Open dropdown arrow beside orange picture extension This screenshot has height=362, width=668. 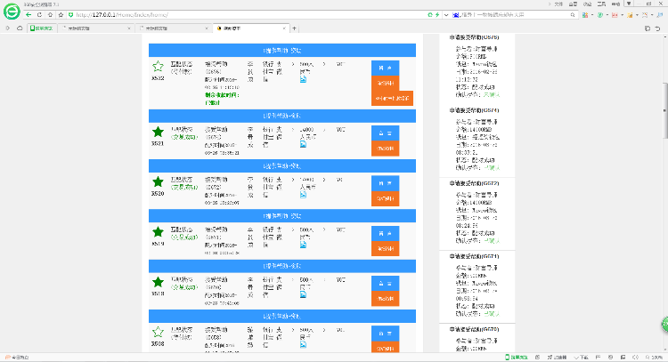(637, 15)
